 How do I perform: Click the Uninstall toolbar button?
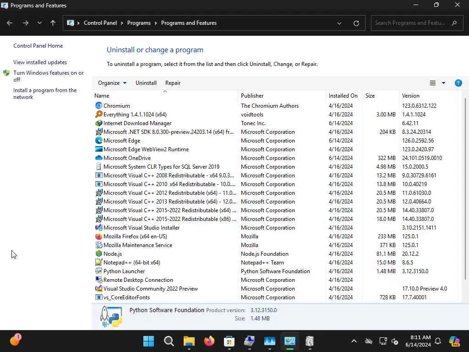click(x=146, y=83)
